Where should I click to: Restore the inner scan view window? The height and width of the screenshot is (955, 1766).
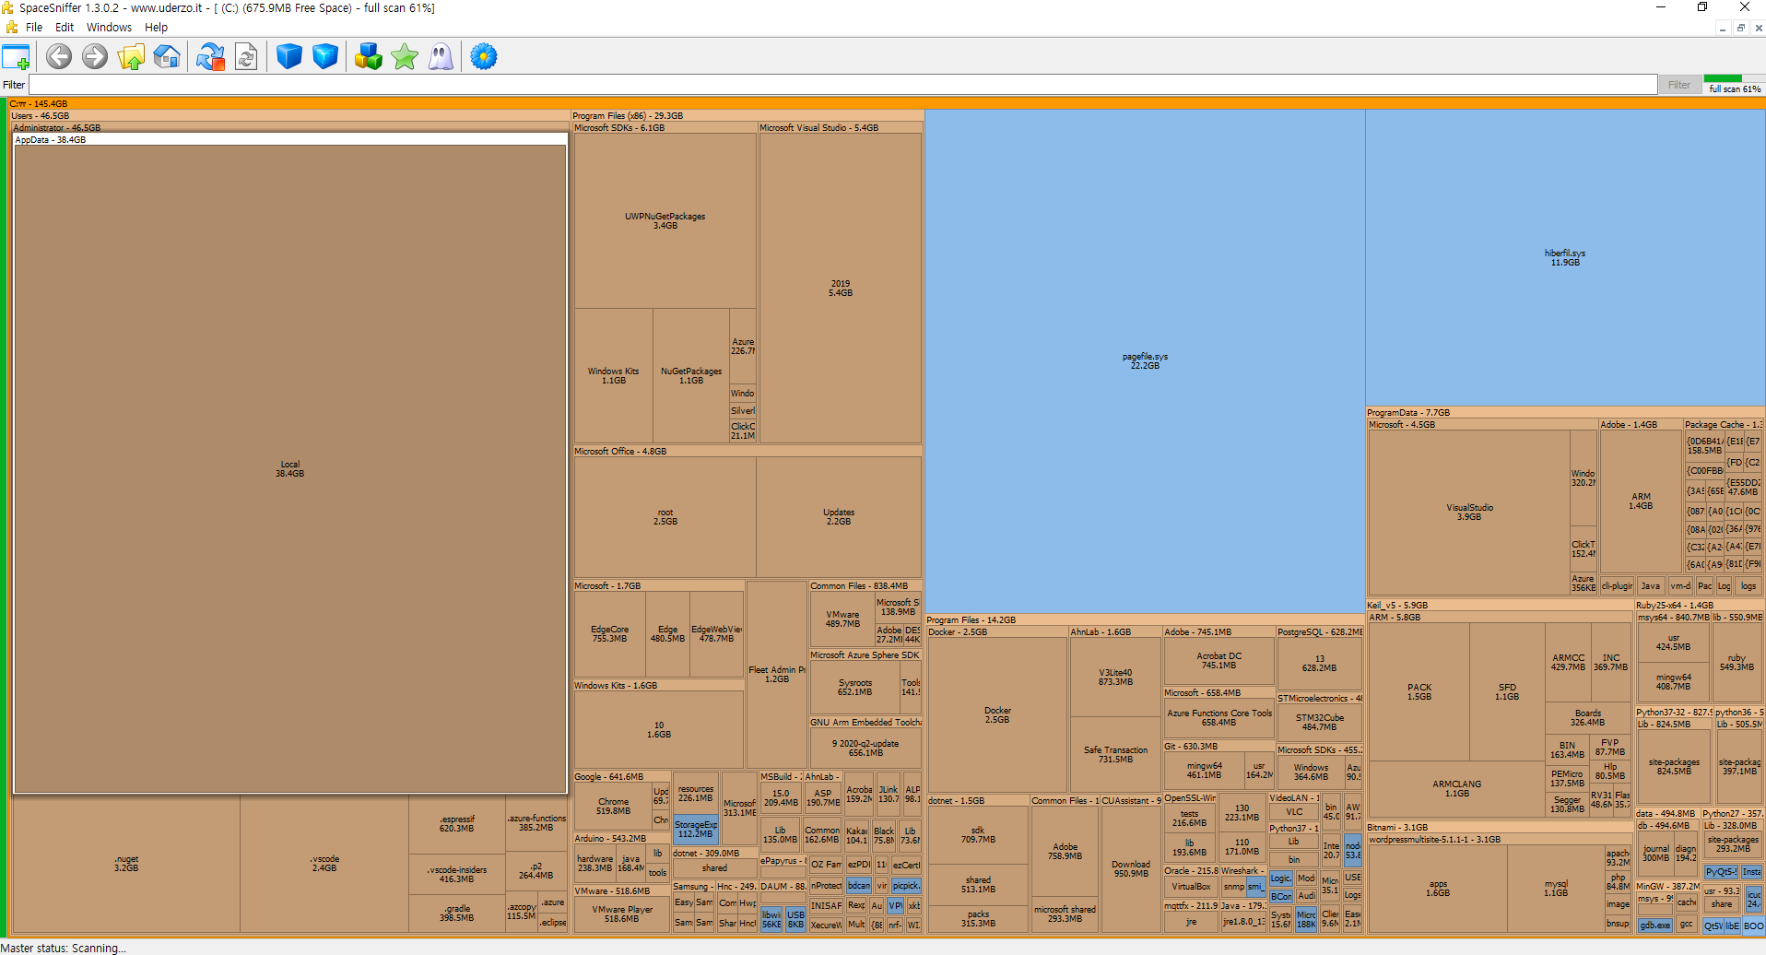(1740, 28)
